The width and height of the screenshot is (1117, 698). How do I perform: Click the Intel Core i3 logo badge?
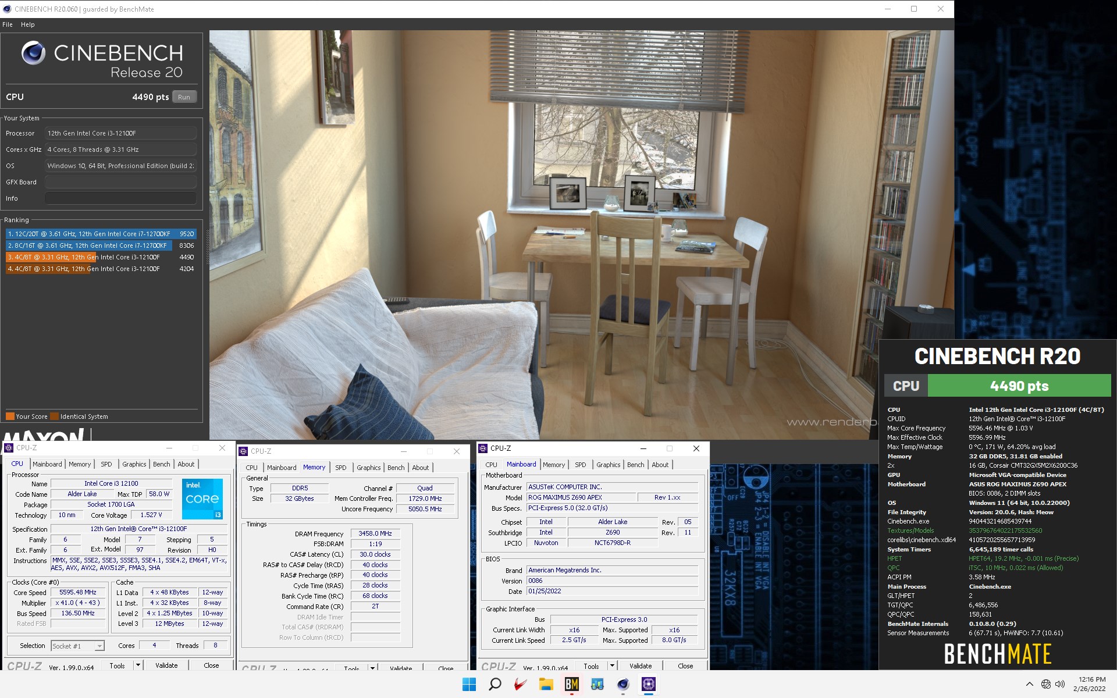click(202, 498)
